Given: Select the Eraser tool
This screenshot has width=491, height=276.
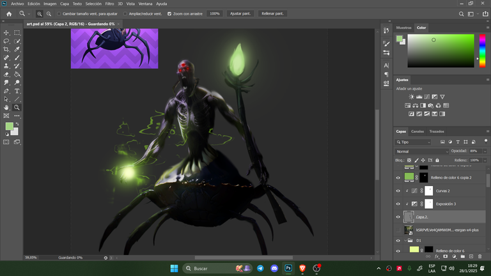Looking at the screenshot, I should pos(6,74).
